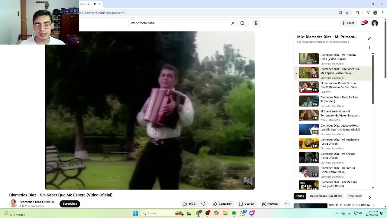Screen dimensions: 387x218
Task: Play El Gran Martín Elías - El Terremoto
Action: point(333,115)
